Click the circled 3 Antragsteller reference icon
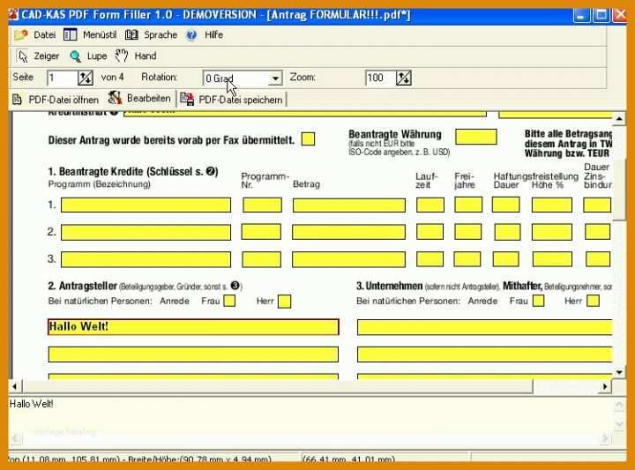The image size is (635, 470). tap(235, 286)
